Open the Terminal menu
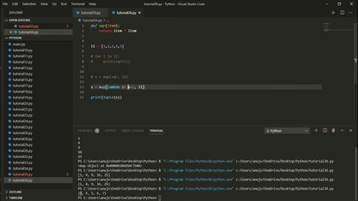358x201 pixels. pos(78,4)
